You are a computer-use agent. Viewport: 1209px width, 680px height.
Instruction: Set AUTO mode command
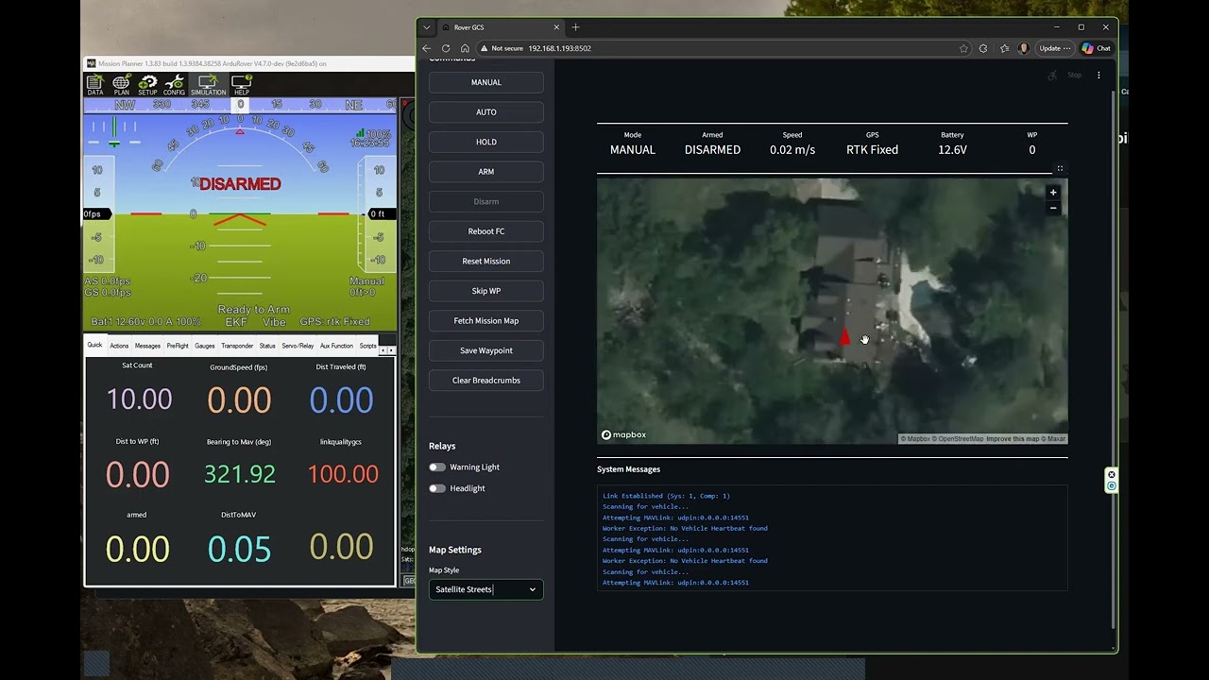(x=485, y=112)
